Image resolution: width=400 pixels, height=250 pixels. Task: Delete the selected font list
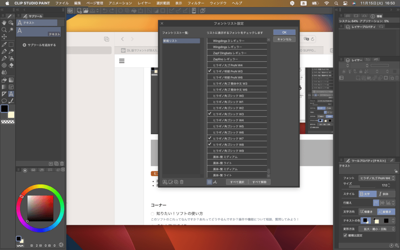[x=181, y=182]
